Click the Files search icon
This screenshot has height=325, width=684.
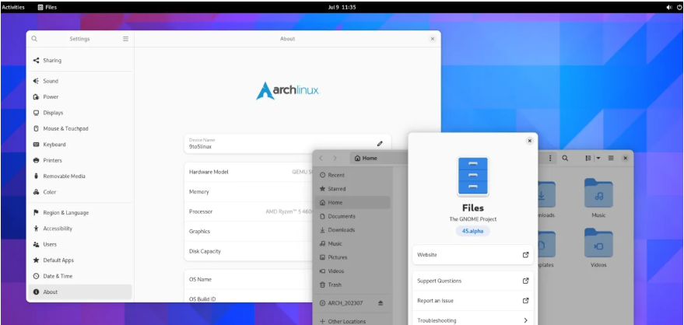(x=565, y=158)
